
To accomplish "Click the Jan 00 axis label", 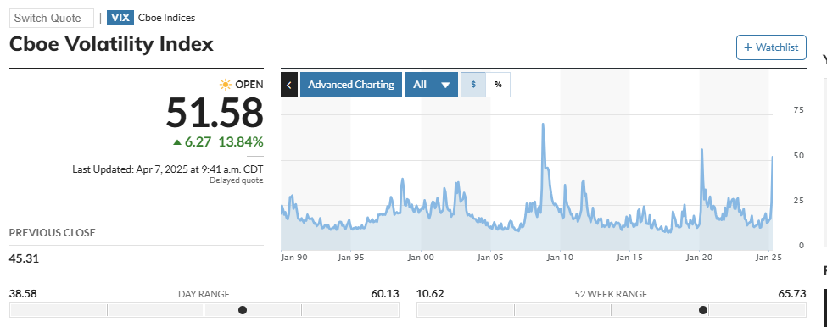I will point(421,258).
